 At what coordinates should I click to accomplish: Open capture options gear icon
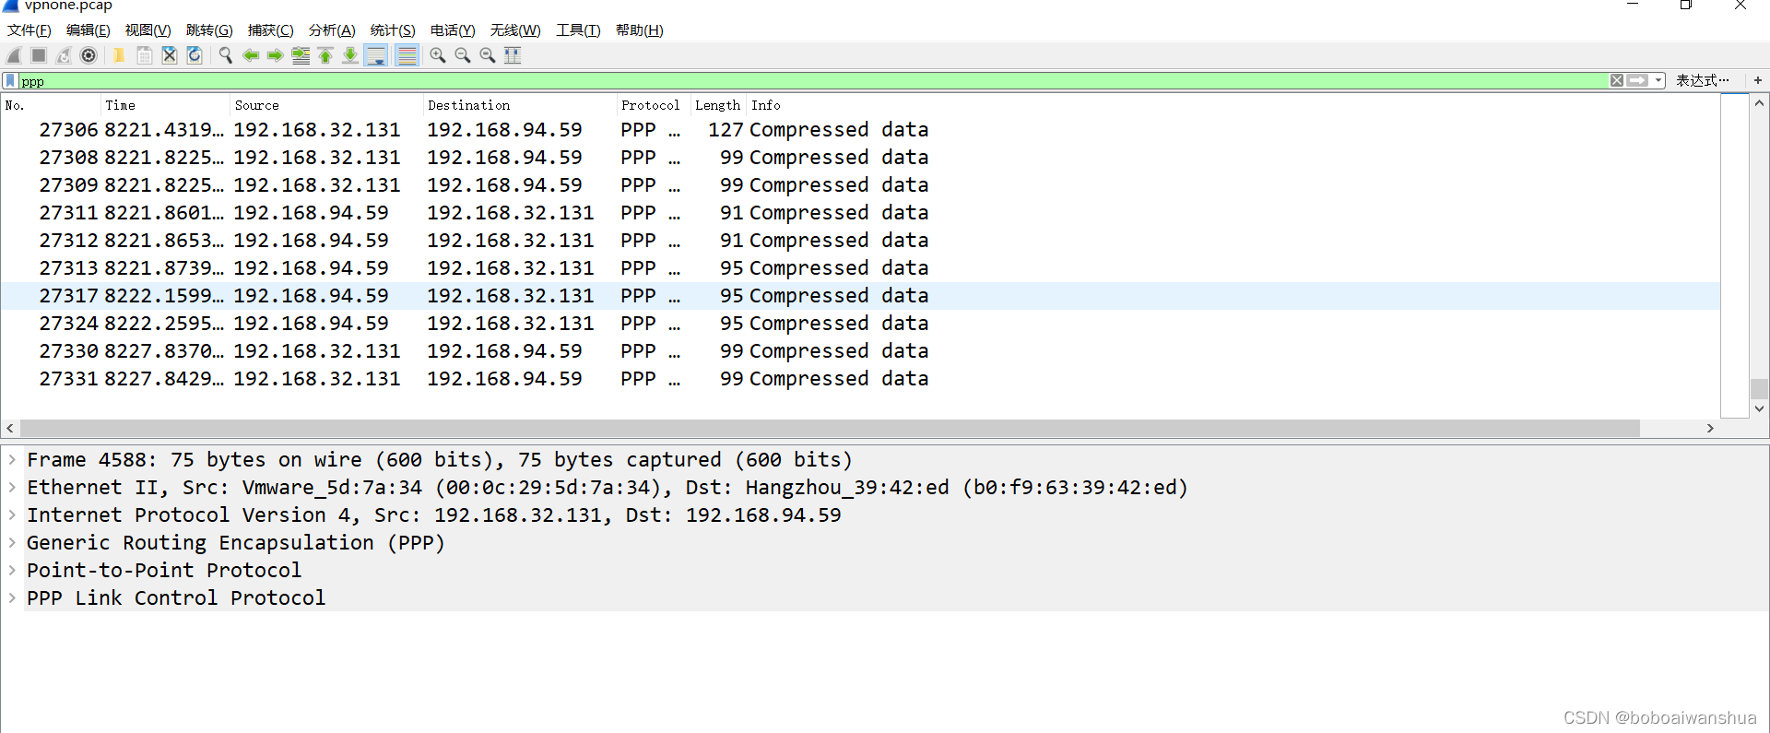click(x=88, y=55)
